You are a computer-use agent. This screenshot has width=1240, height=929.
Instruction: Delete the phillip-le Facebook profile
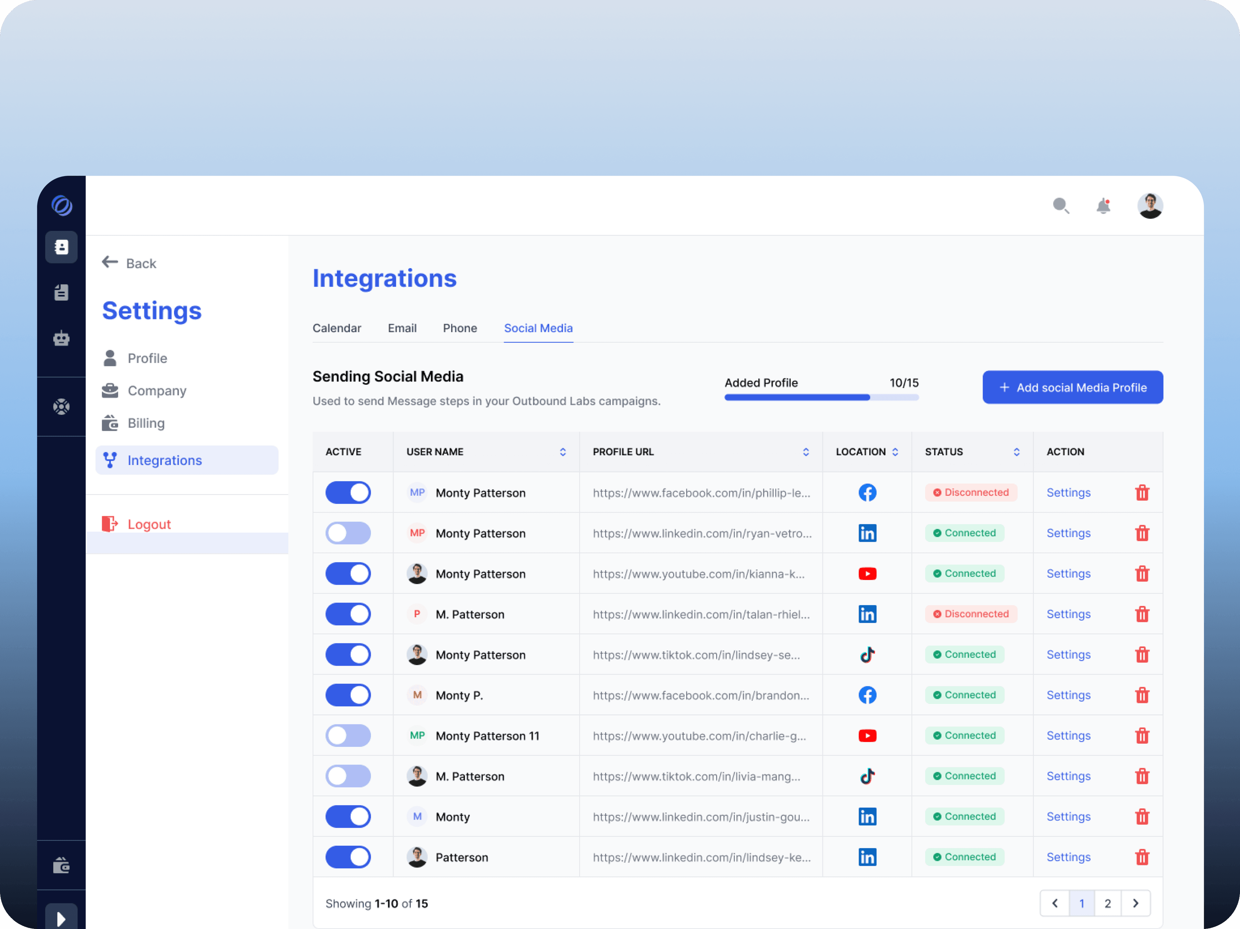point(1142,493)
